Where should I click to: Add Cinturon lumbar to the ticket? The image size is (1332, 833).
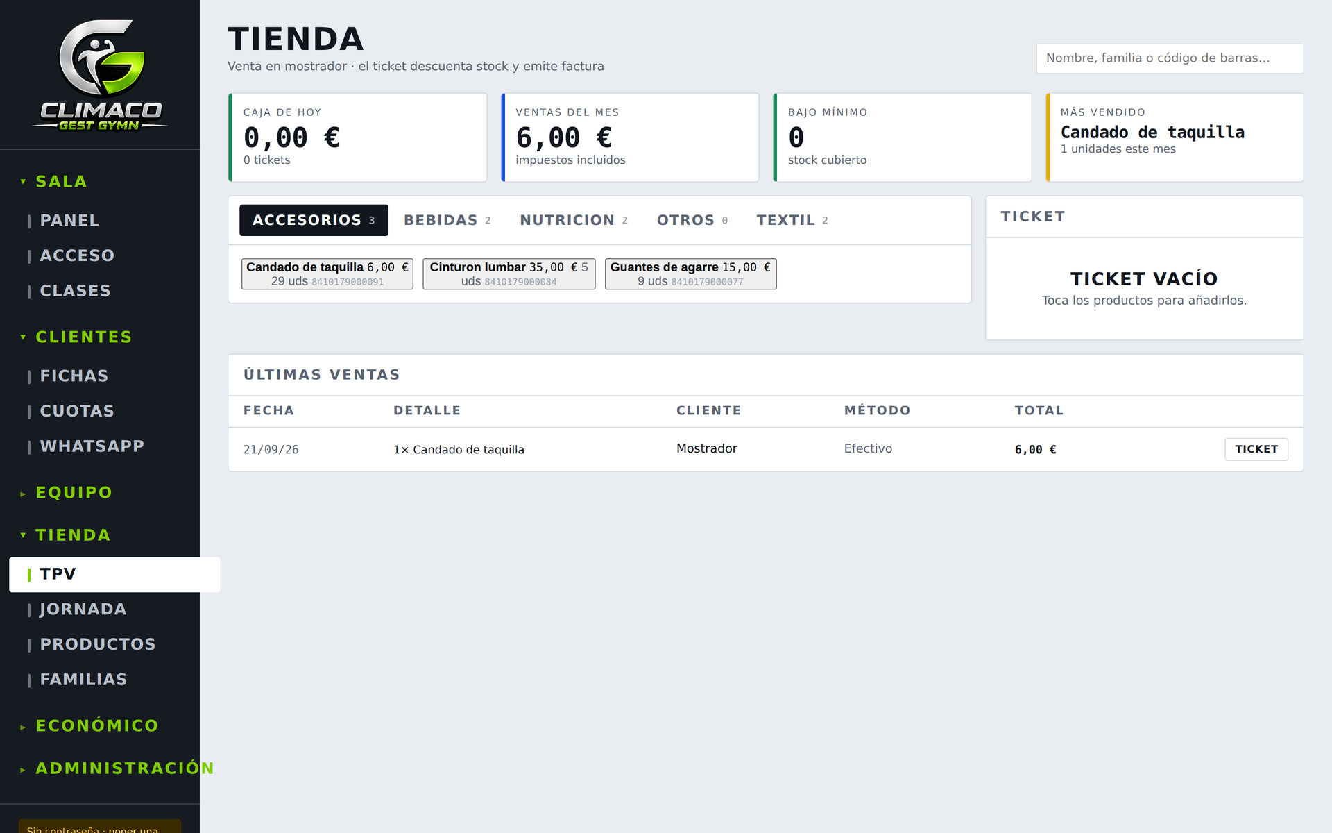pos(509,274)
